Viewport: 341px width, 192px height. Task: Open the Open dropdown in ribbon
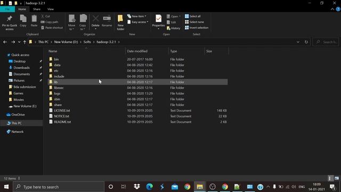click(174, 17)
